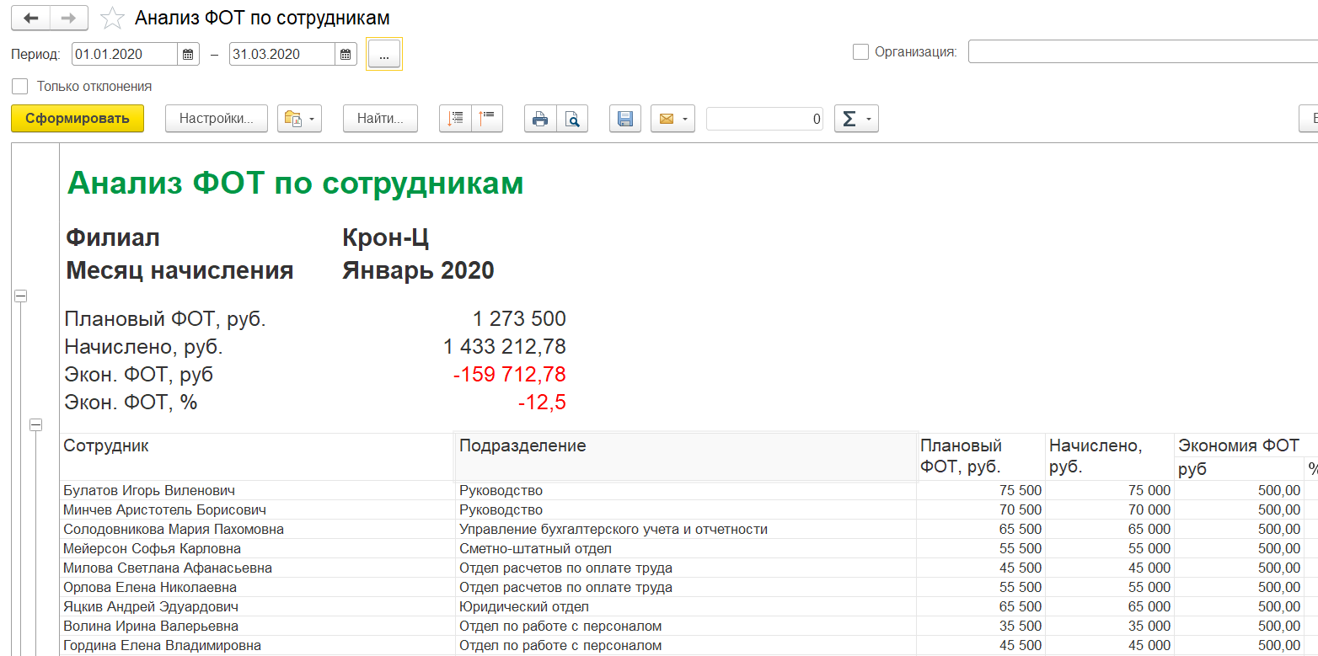Click the Организация input field
This screenshot has height=656, width=1318.
(1143, 52)
